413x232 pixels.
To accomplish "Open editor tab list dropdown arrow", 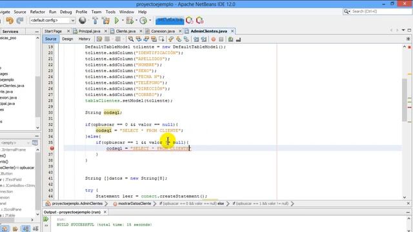I will 403,30.
